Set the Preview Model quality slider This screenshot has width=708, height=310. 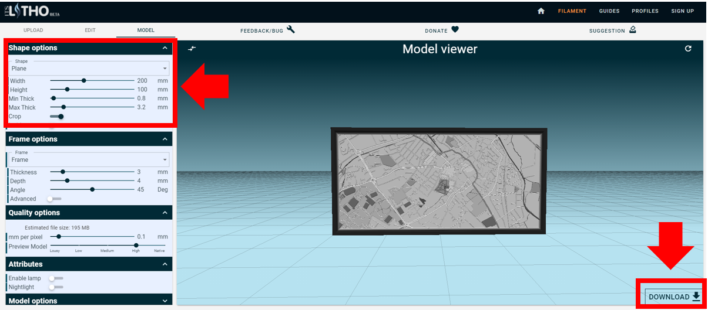pyautogui.click(x=108, y=246)
